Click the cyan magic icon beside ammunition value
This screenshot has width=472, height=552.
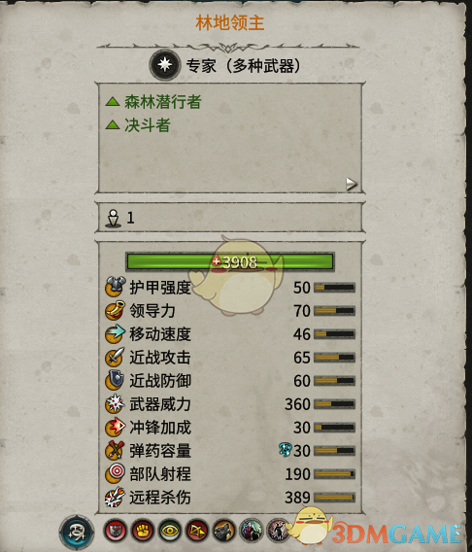click(x=286, y=450)
